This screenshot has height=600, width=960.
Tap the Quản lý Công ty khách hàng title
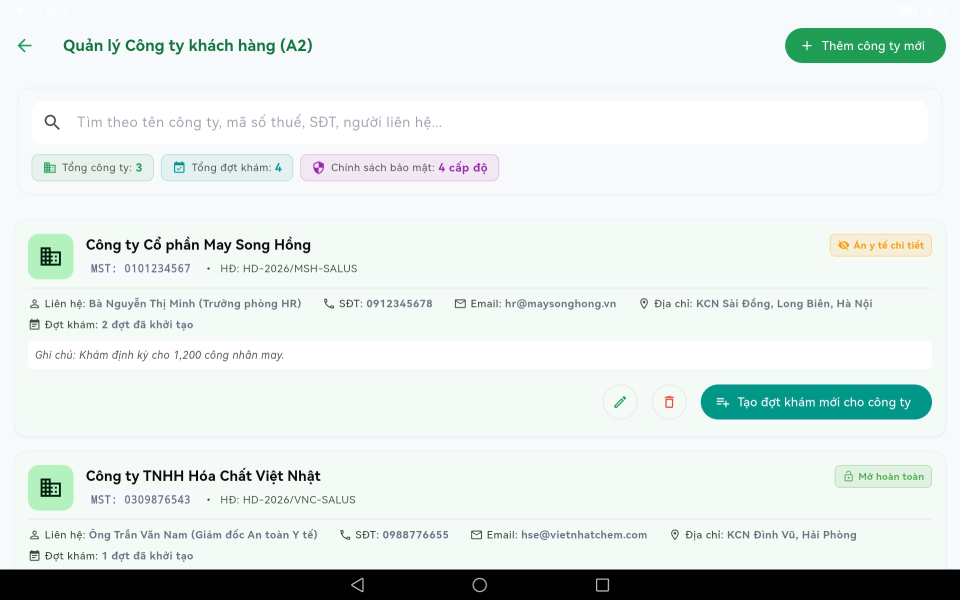(x=187, y=45)
